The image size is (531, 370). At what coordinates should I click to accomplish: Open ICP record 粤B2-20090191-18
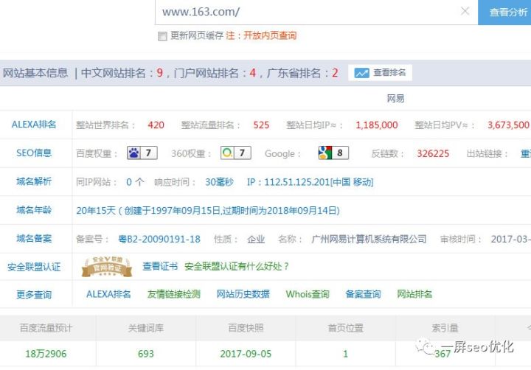[x=159, y=240]
